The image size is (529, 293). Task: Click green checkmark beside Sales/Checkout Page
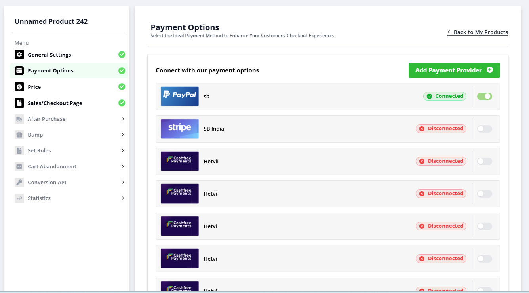(x=122, y=103)
